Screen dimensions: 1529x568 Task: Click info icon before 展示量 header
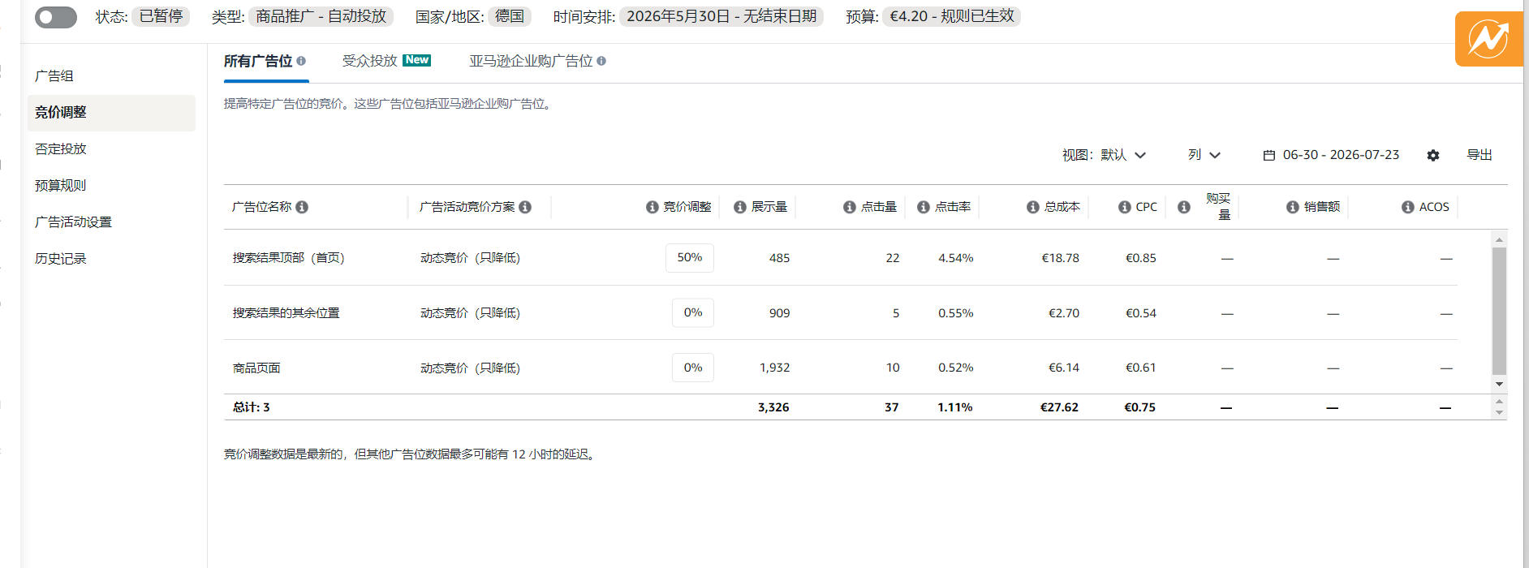click(740, 207)
